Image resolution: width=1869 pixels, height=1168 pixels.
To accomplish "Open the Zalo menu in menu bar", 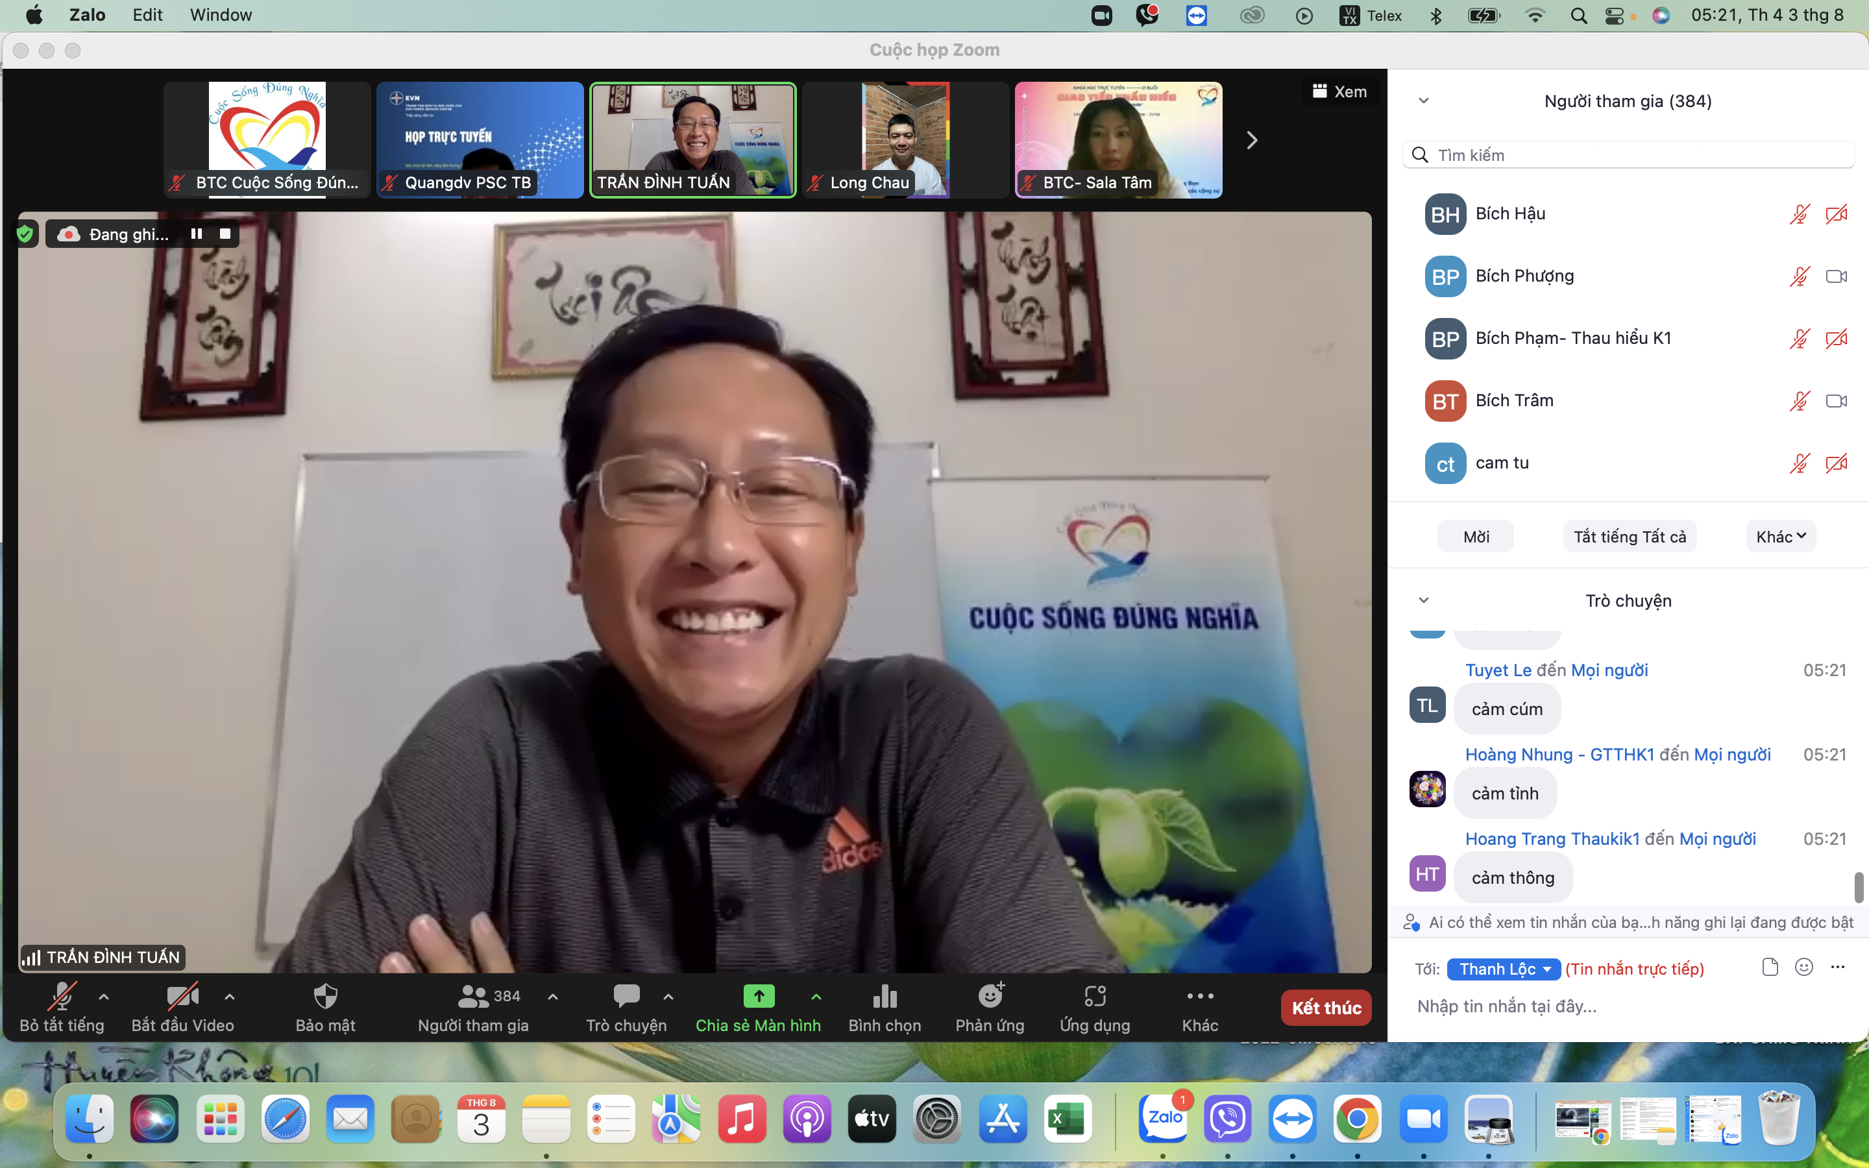I will [87, 15].
